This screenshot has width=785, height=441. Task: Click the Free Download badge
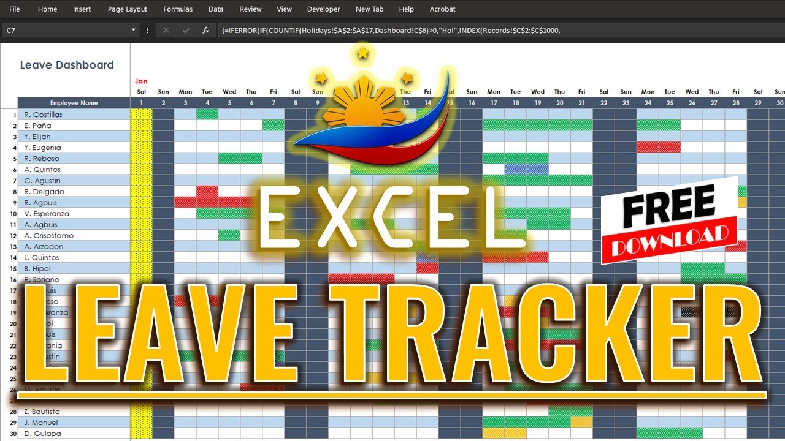[670, 221]
